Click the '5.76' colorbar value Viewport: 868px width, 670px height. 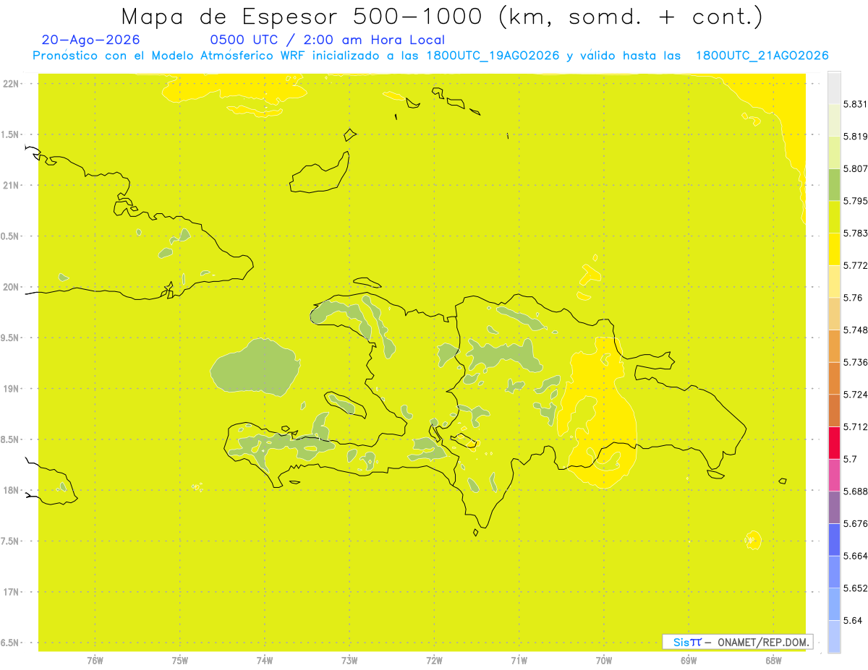[853, 298]
